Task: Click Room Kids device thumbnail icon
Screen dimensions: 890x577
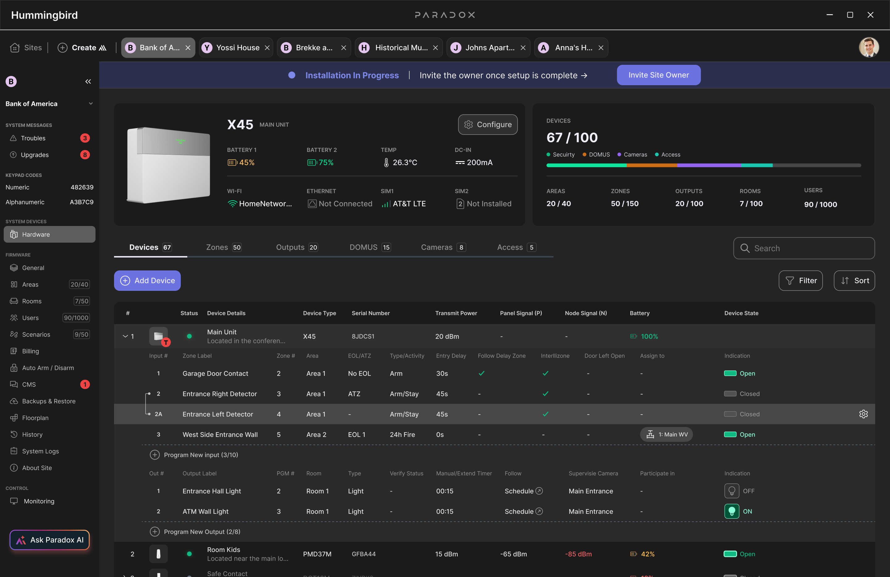Action: point(159,554)
